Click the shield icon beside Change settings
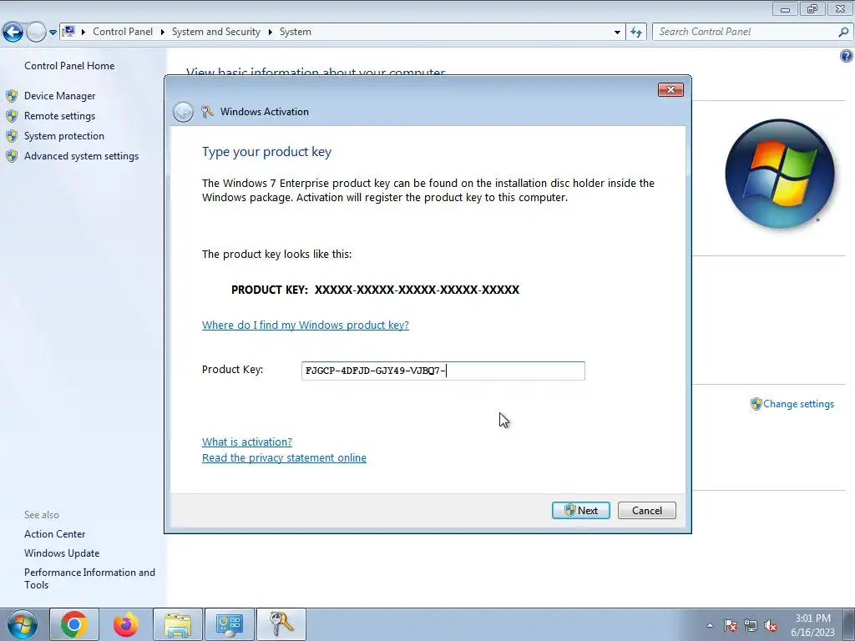Viewport: 855px width, 641px height. 756,404
